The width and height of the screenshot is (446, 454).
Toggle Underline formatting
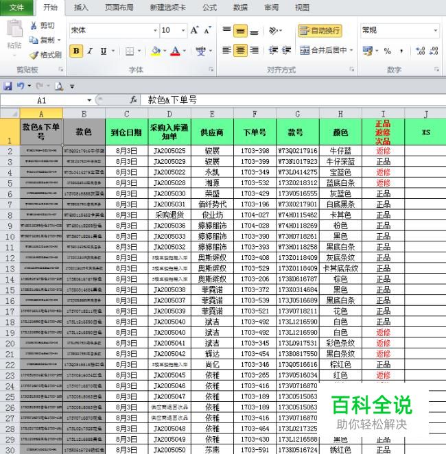coord(104,51)
